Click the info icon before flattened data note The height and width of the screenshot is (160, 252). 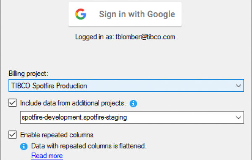click(x=24, y=147)
